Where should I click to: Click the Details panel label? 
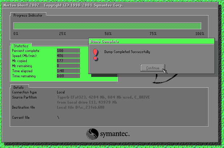[x=18, y=87]
